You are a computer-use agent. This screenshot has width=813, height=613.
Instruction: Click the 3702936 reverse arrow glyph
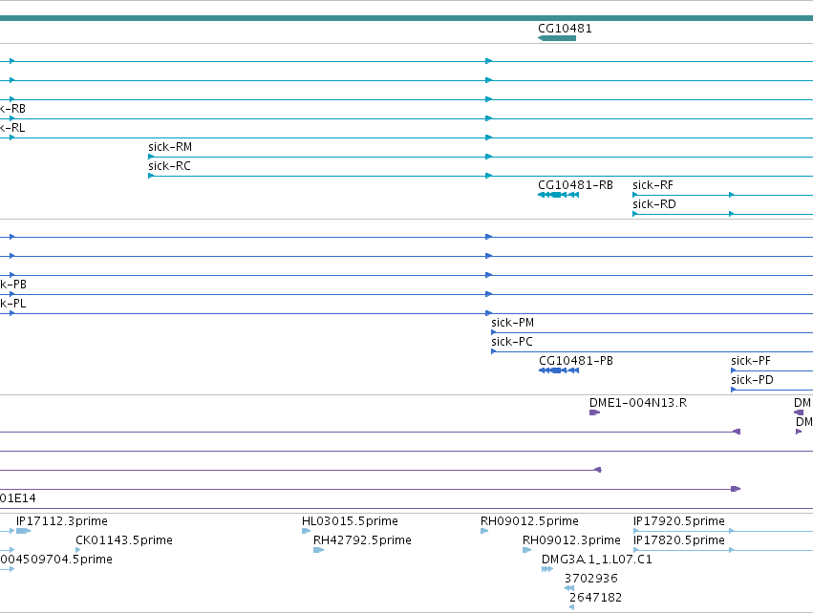click(569, 588)
